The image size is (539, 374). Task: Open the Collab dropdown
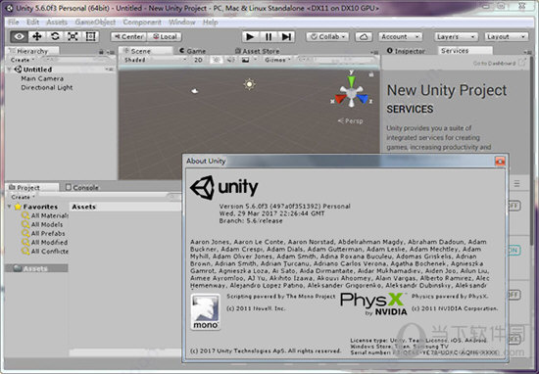tap(327, 37)
